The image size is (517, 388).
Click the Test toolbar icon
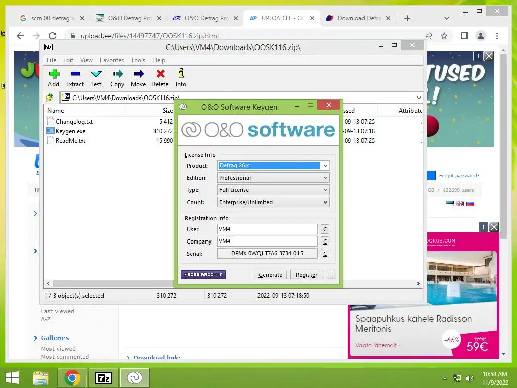pyautogui.click(x=96, y=73)
